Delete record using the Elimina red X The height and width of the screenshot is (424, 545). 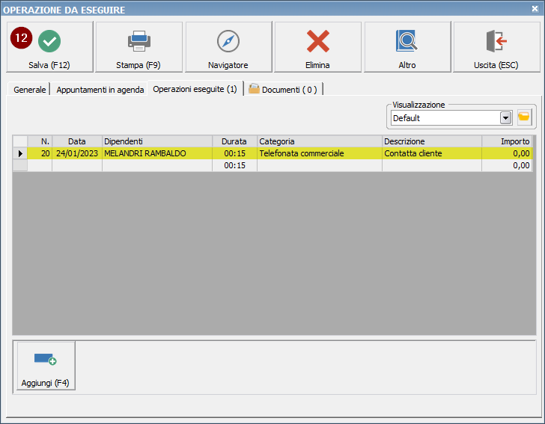tap(317, 46)
